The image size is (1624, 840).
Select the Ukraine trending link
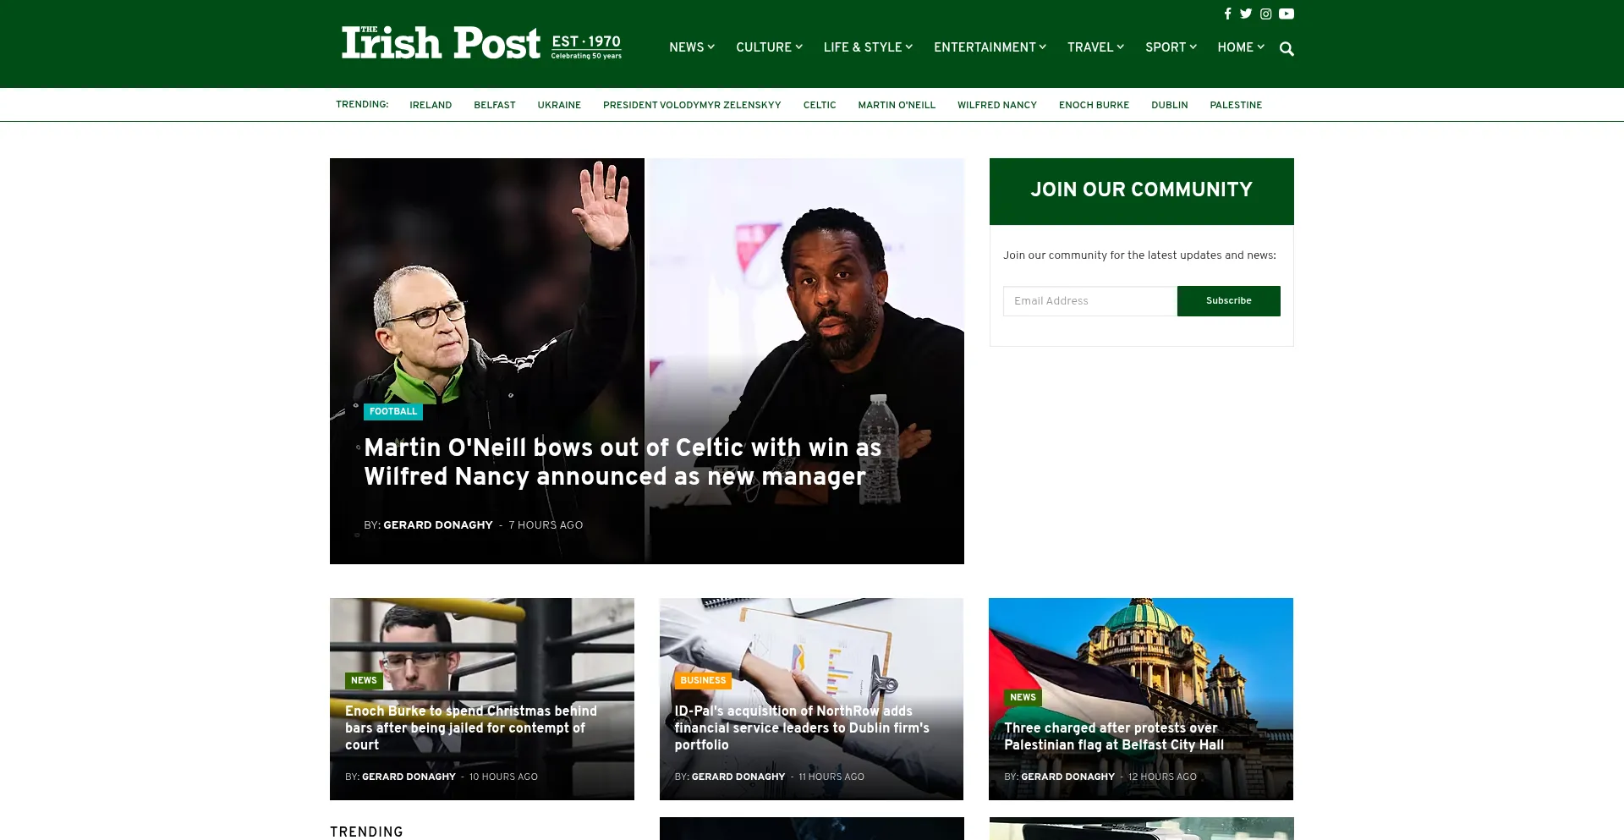pyautogui.click(x=559, y=105)
